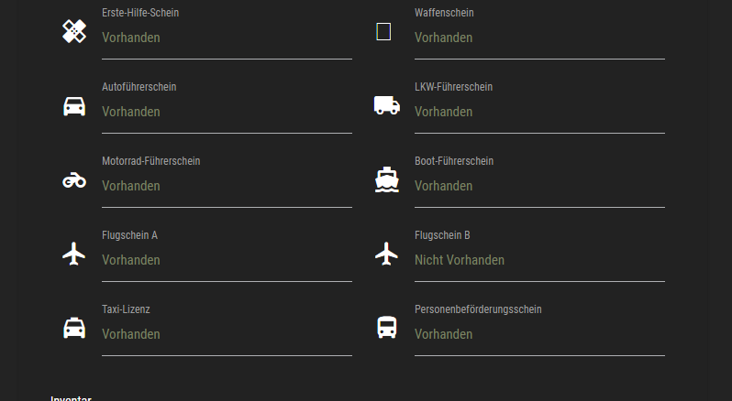732x401 pixels.
Task: Click the Waffenschein license icon
Action: coord(383,32)
